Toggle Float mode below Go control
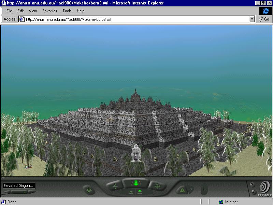Screen dimensions: 273x205 131,192
